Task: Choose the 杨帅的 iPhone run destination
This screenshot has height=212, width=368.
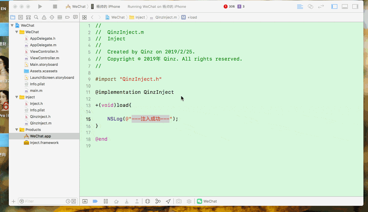Action: [x=105, y=7]
